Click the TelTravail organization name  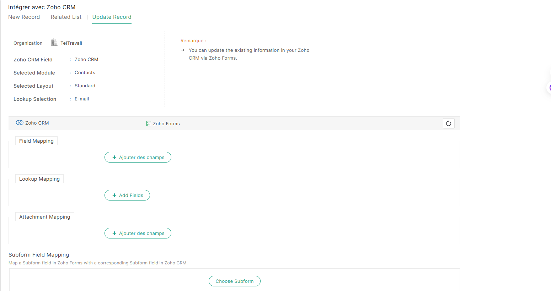pos(71,43)
